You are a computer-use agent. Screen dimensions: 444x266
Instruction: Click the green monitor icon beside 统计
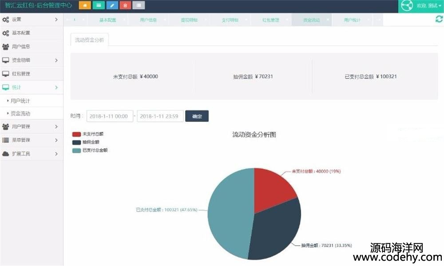[x=6, y=87]
